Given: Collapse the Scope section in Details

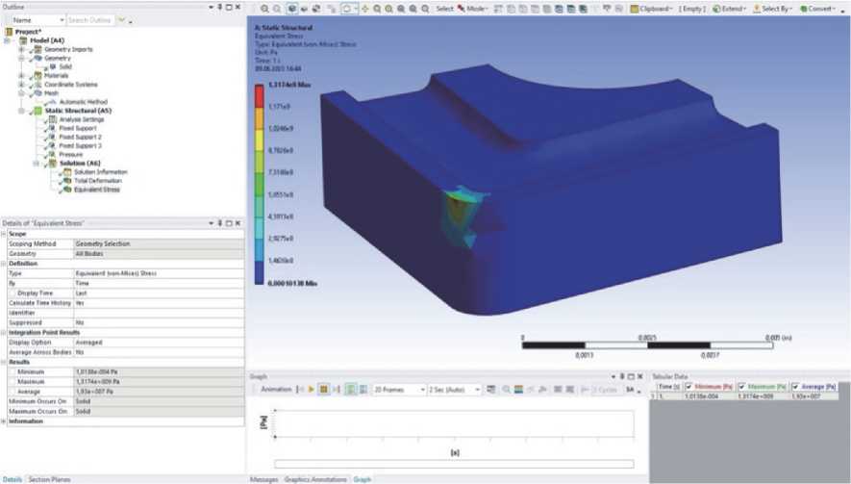Looking at the screenshot, I should 3,234.
